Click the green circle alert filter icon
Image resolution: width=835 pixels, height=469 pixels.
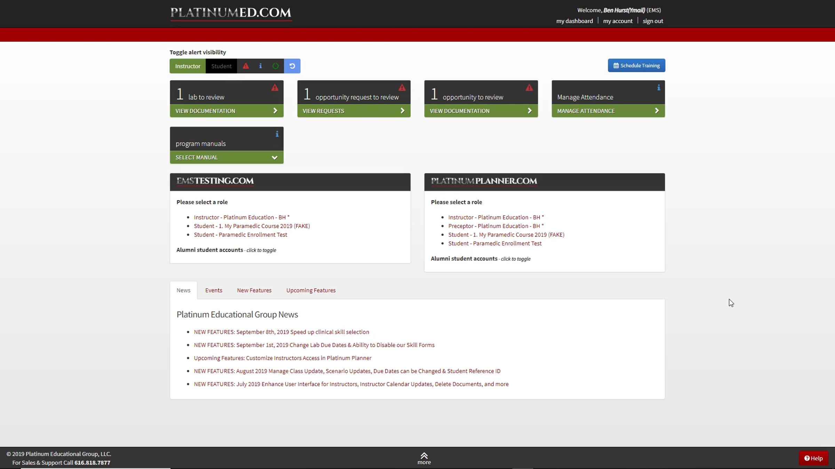click(x=275, y=66)
